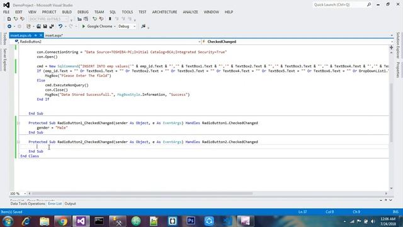403x227 pixels.
Task: Click the 'gender = "Male"' code line
Action: coord(52,127)
